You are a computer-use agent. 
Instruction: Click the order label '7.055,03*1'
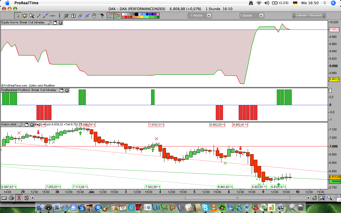[53, 187]
